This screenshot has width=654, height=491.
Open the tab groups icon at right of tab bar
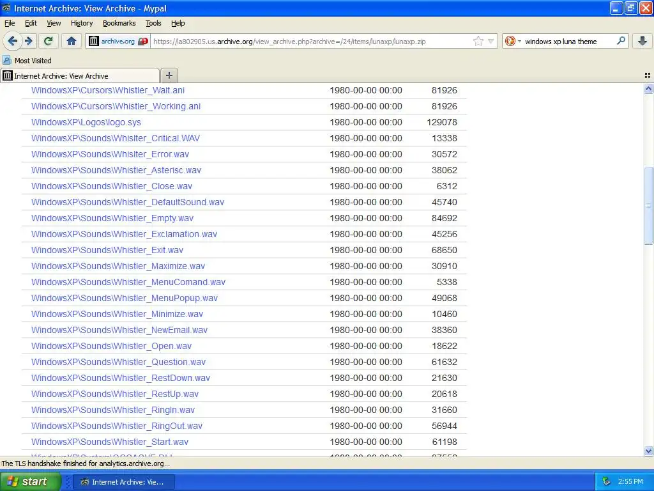coord(648,75)
